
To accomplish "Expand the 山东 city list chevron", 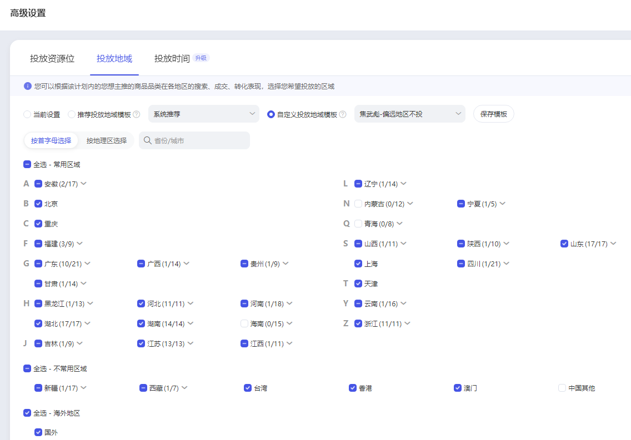I will point(613,244).
